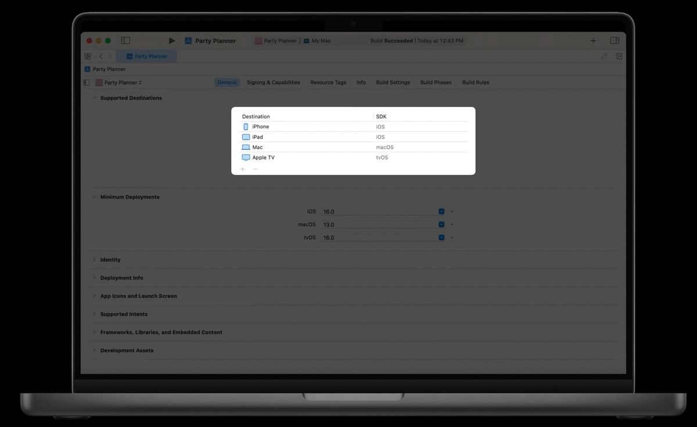Screen dimensions: 697x427
Task: Expand Frameworks, Libraries, and Embedded Content
Action: point(94,332)
